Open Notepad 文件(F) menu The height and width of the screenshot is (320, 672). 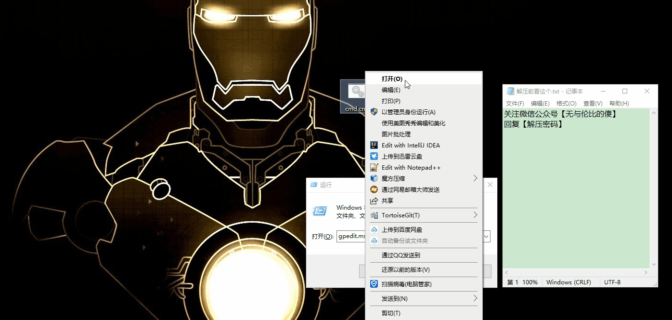(515, 104)
